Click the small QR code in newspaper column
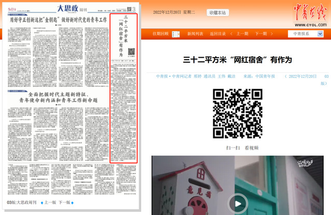The width and height of the screenshot is (331, 215). pos(131,51)
